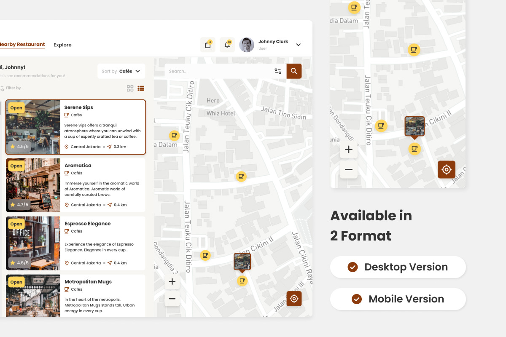
Task: Click the cafe marker below the desktop photo pin
Action: click(x=242, y=281)
